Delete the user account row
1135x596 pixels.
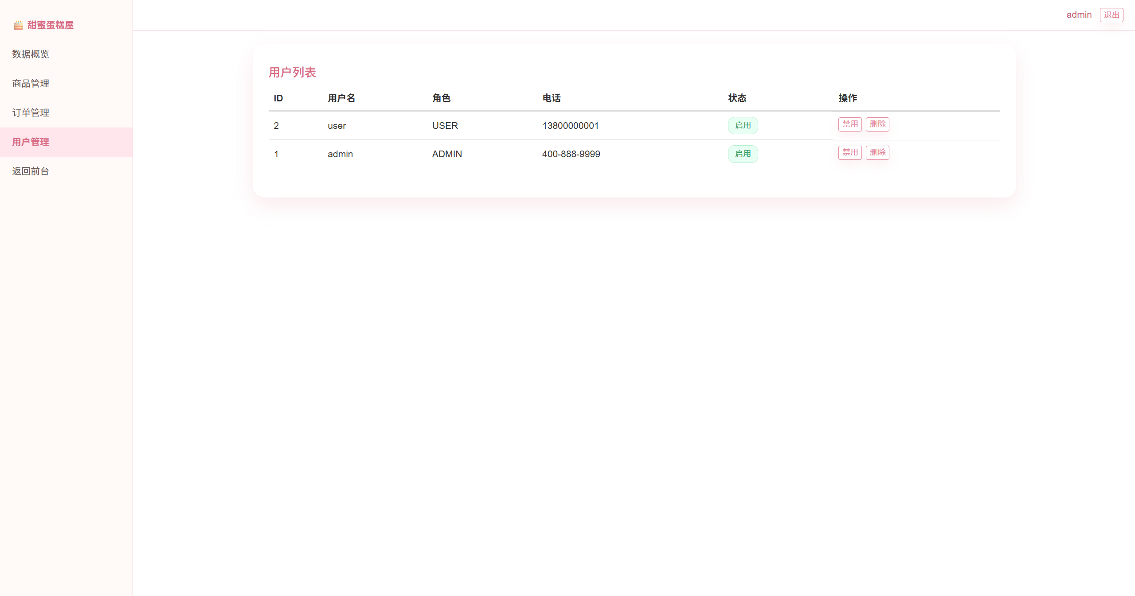point(877,124)
